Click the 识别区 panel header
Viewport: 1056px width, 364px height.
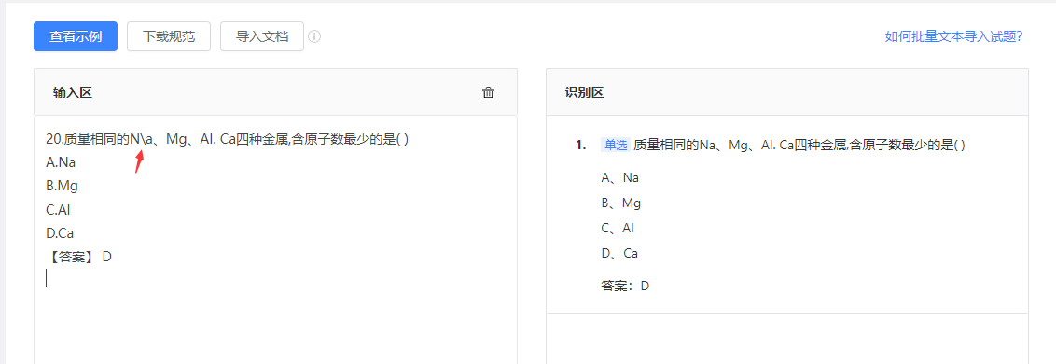tap(786, 92)
